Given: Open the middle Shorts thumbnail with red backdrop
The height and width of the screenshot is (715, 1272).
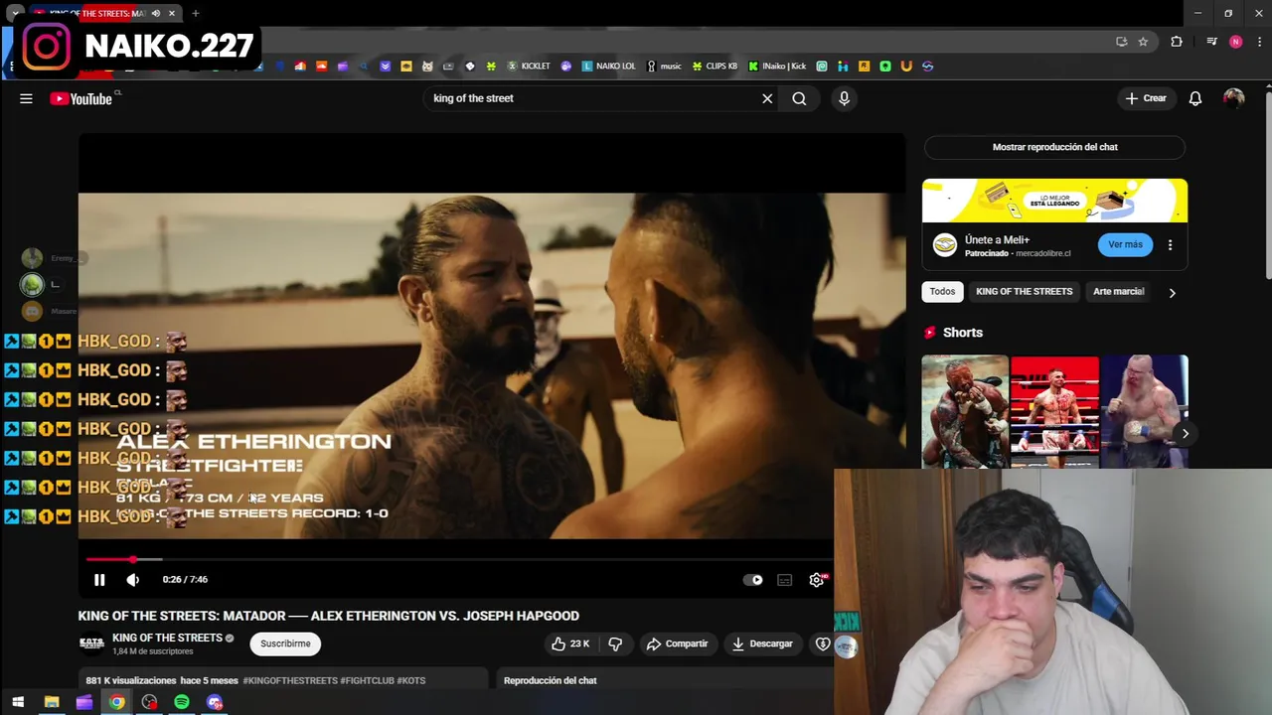Looking at the screenshot, I should tap(1054, 411).
